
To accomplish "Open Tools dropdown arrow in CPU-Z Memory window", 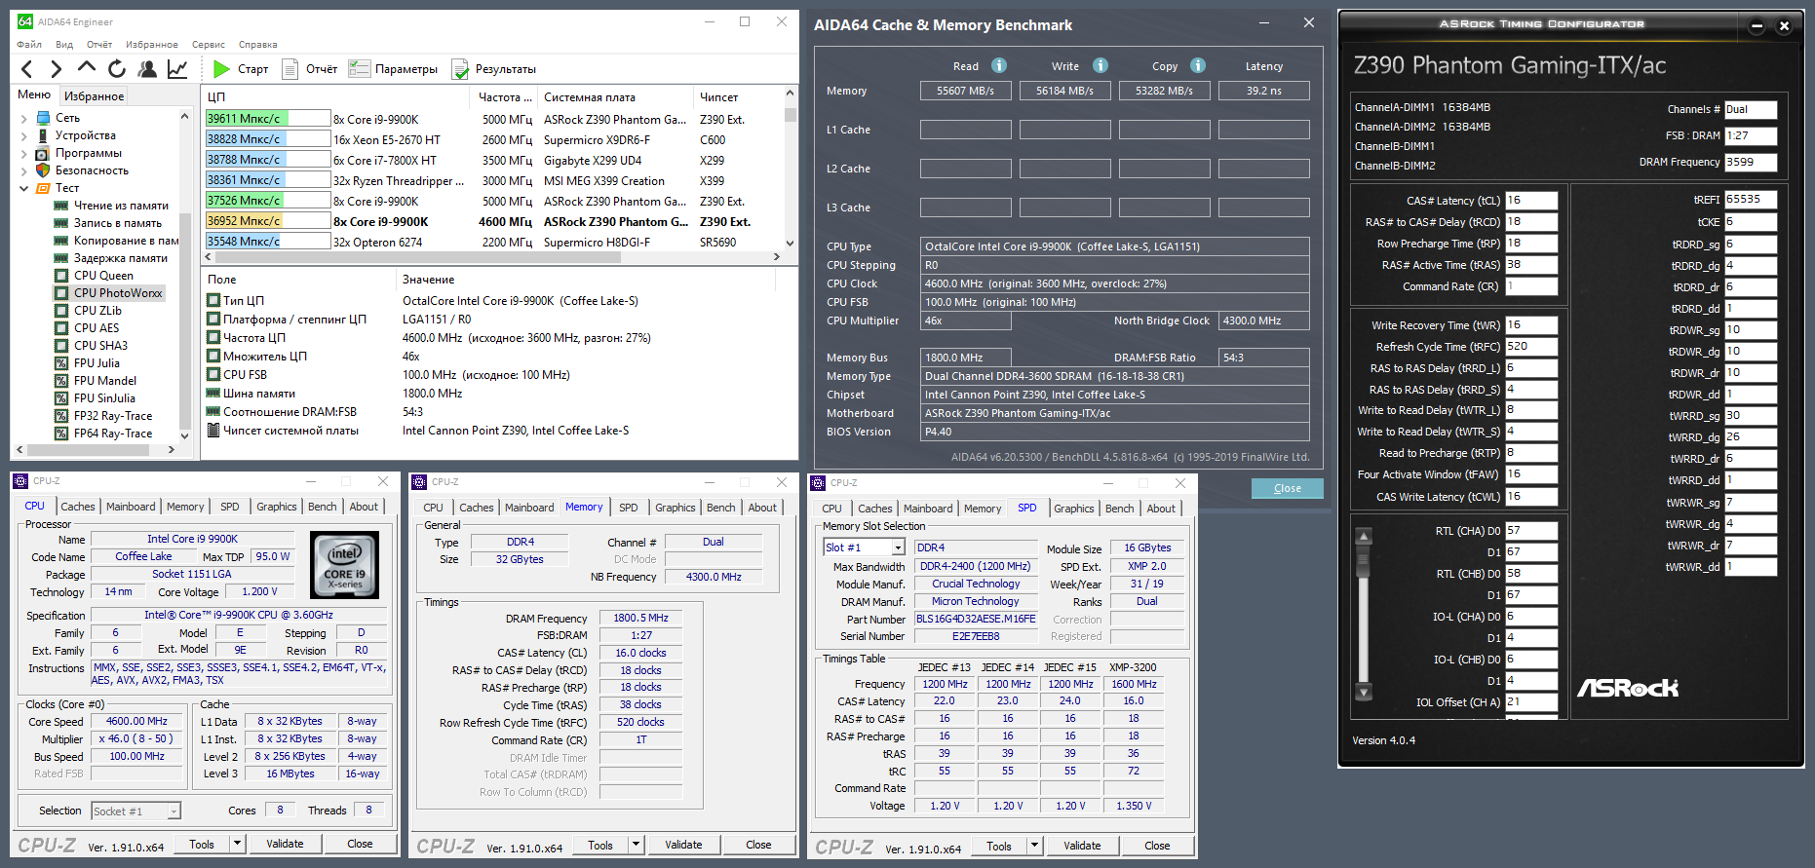I will pyautogui.click(x=636, y=845).
